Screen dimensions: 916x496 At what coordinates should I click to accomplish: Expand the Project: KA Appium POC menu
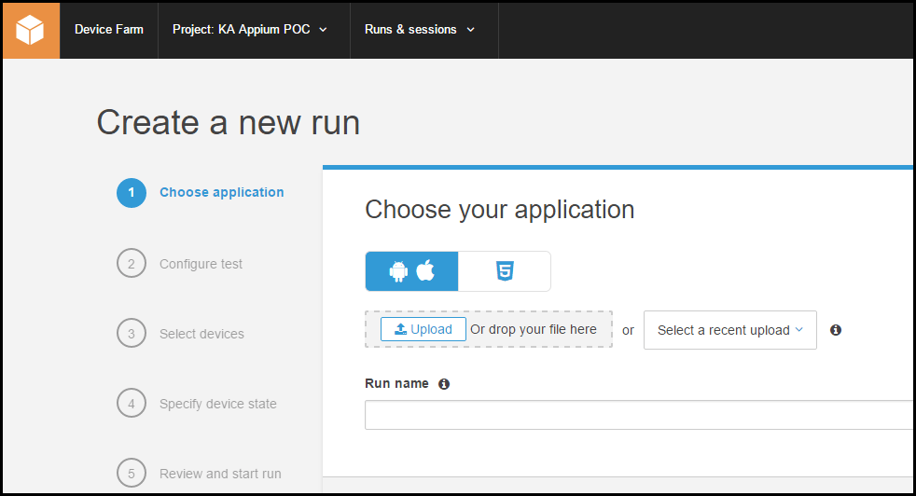coord(250,30)
